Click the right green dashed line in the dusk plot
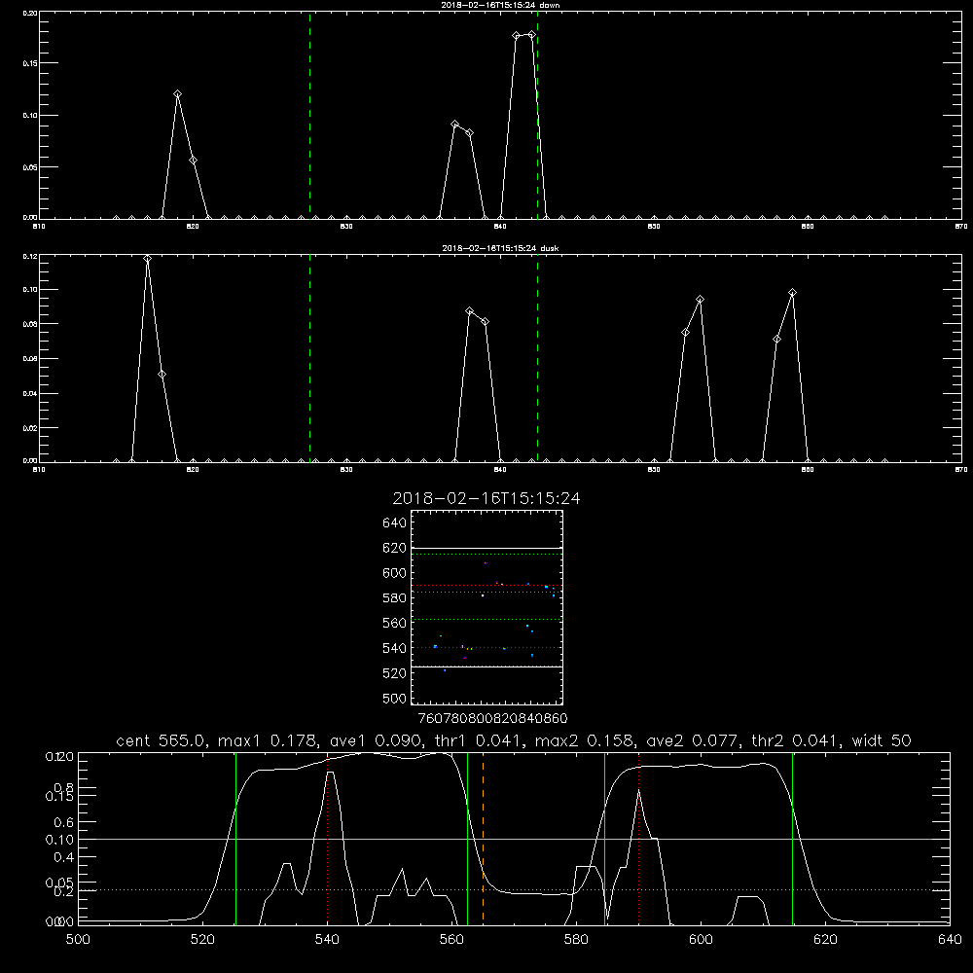Image resolution: width=973 pixels, height=973 pixels. pos(537,358)
